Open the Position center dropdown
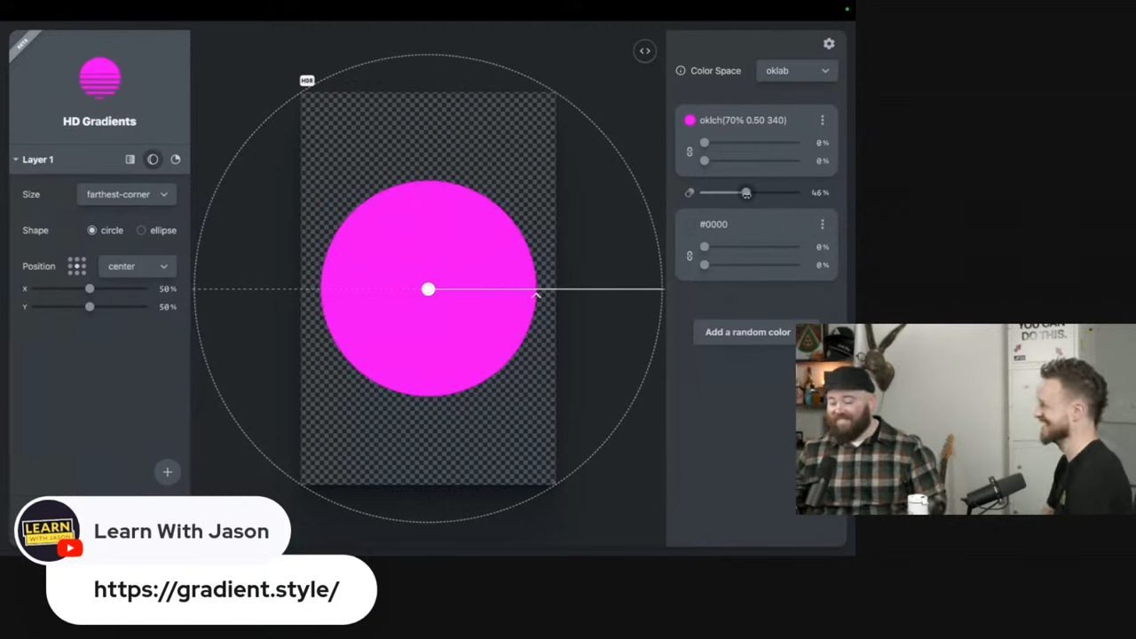Image resolution: width=1136 pixels, height=639 pixels. (137, 266)
